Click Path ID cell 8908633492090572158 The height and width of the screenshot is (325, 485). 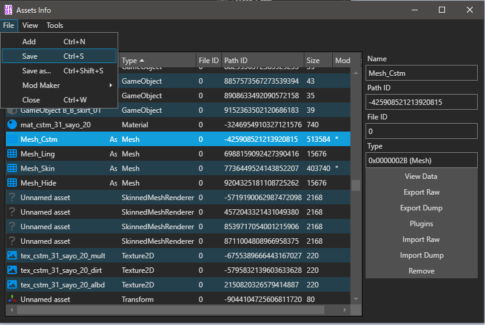(x=261, y=96)
